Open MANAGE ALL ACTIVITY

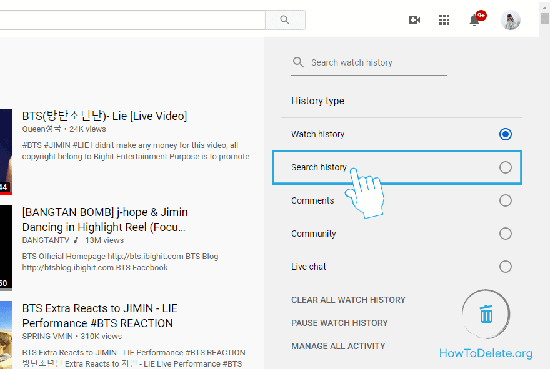(338, 346)
